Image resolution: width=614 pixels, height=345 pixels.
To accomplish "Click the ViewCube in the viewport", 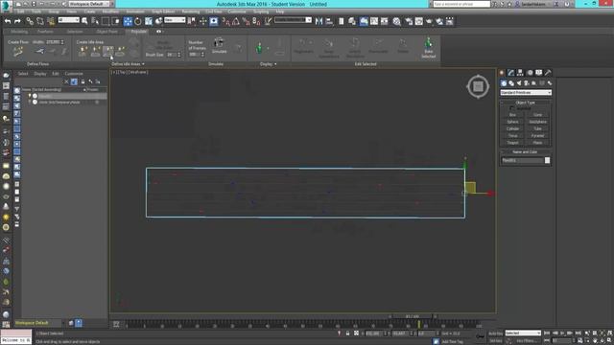I will pyautogui.click(x=478, y=86).
